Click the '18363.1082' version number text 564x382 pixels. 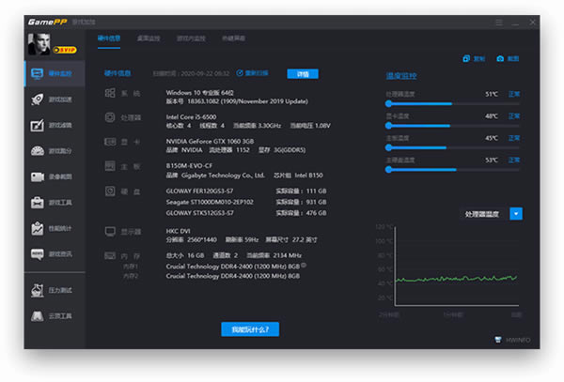[203, 101]
